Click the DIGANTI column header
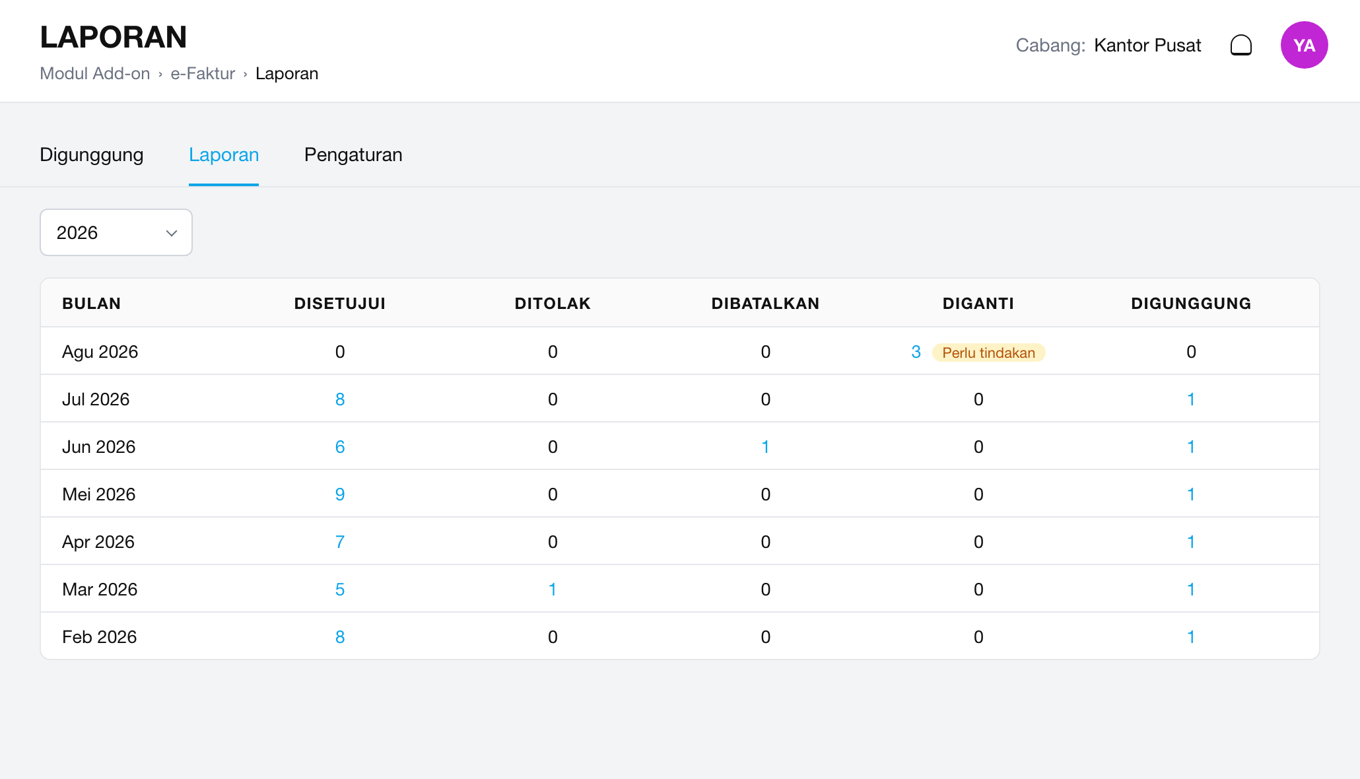Screen dimensions: 1360x779 978,304
